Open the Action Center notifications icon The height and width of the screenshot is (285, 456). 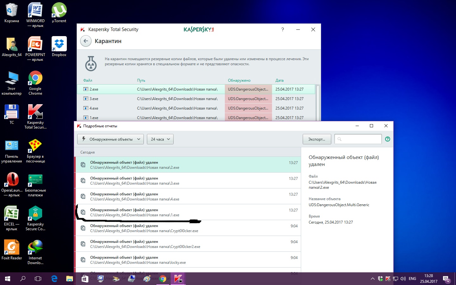446,279
